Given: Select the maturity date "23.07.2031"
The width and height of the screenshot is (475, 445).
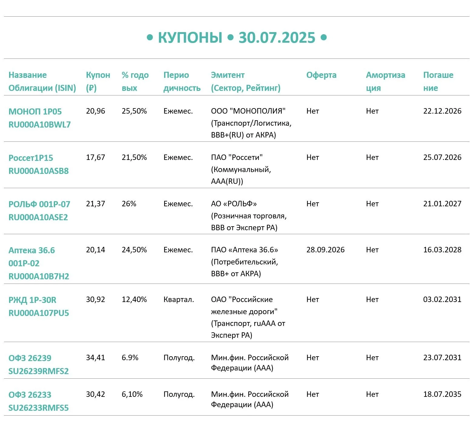Looking at the screenshot, I should coord(442,358).
